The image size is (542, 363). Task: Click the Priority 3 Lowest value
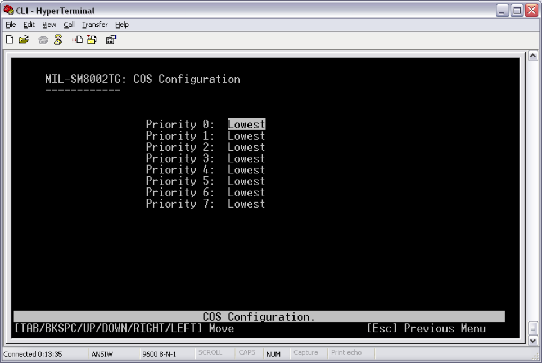point(246,158)
